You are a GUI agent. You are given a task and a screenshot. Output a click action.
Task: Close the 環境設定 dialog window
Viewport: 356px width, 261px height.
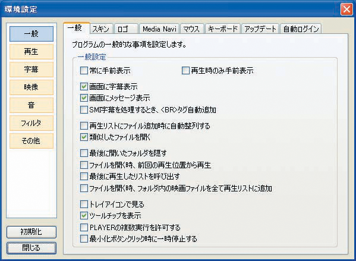coord(346,10)
